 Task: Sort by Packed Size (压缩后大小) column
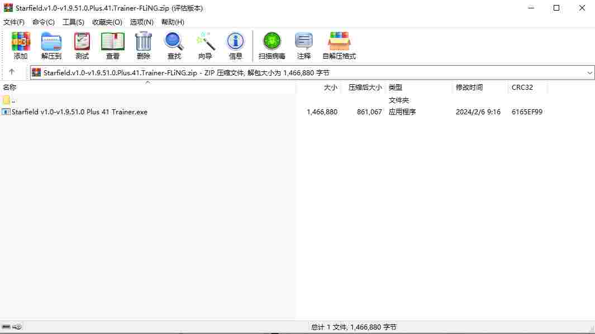point(363,88)
